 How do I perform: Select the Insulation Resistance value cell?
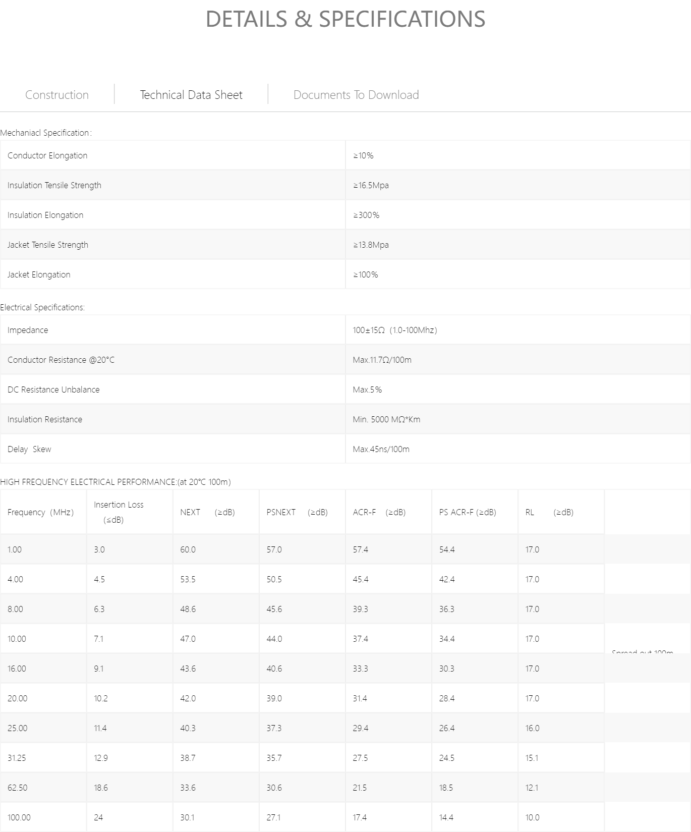click(518, 419)
